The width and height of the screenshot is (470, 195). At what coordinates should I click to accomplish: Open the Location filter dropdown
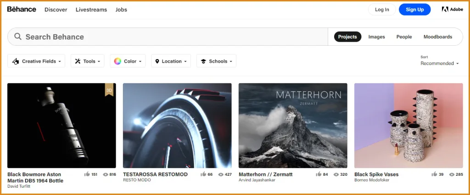pyautogui.click(x=171, y=61)
